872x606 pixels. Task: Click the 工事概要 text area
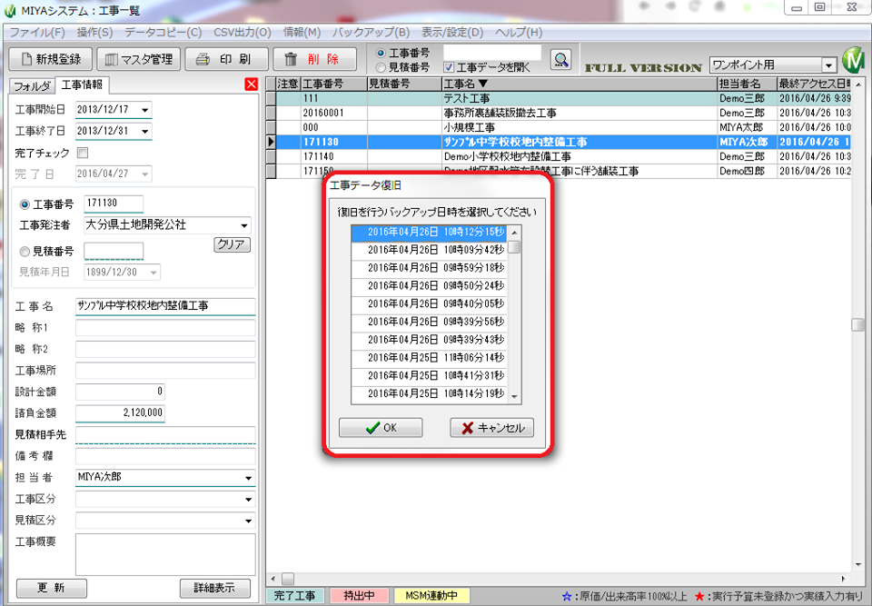coord(165,554)
